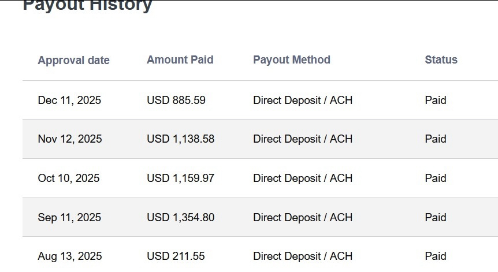Viewport: 498px width, 272px height.
Task: Click Paid status for Sep 11 payout
Action: pyautogui.click(x=435, y=217)
